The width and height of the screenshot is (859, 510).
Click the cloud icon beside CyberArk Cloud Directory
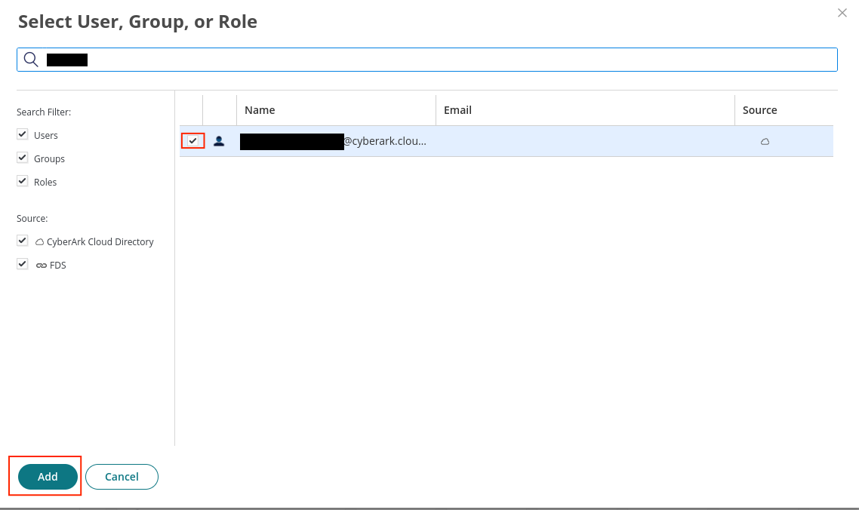(39, 241)
